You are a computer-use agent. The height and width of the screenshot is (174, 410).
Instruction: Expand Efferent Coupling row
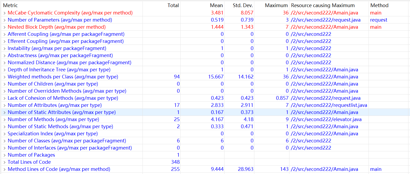click(4, 41)
